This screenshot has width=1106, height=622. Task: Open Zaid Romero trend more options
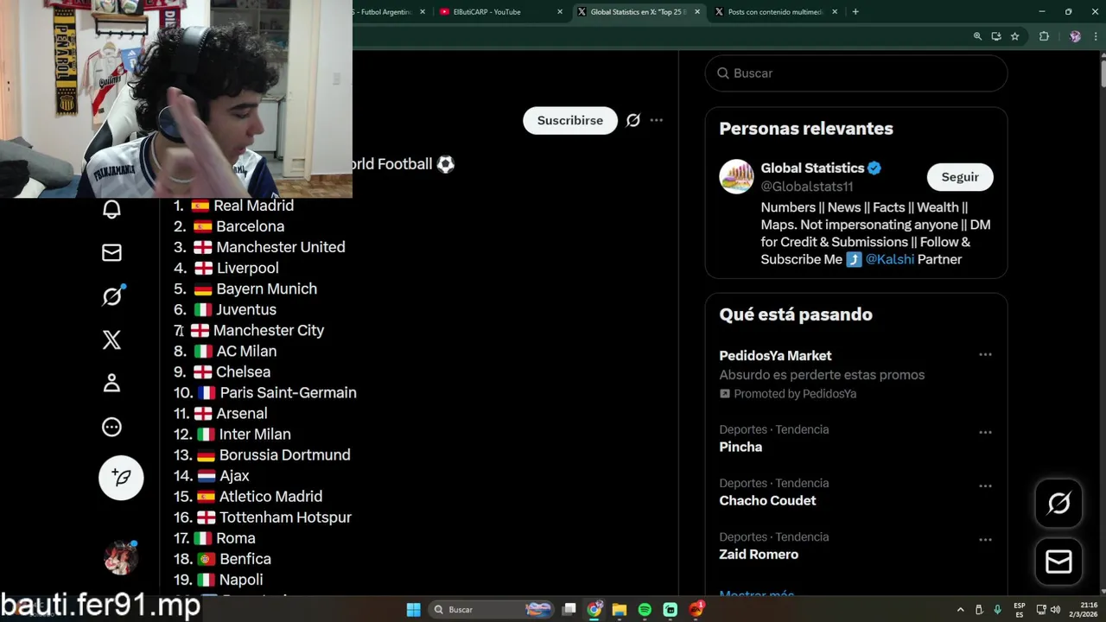point(985,540)
